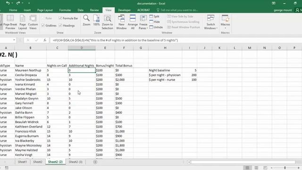Image resolution: width=302 pixels, height=170 pixels.
Task: Open the Review ribbon tab
Action: point(94,10)
